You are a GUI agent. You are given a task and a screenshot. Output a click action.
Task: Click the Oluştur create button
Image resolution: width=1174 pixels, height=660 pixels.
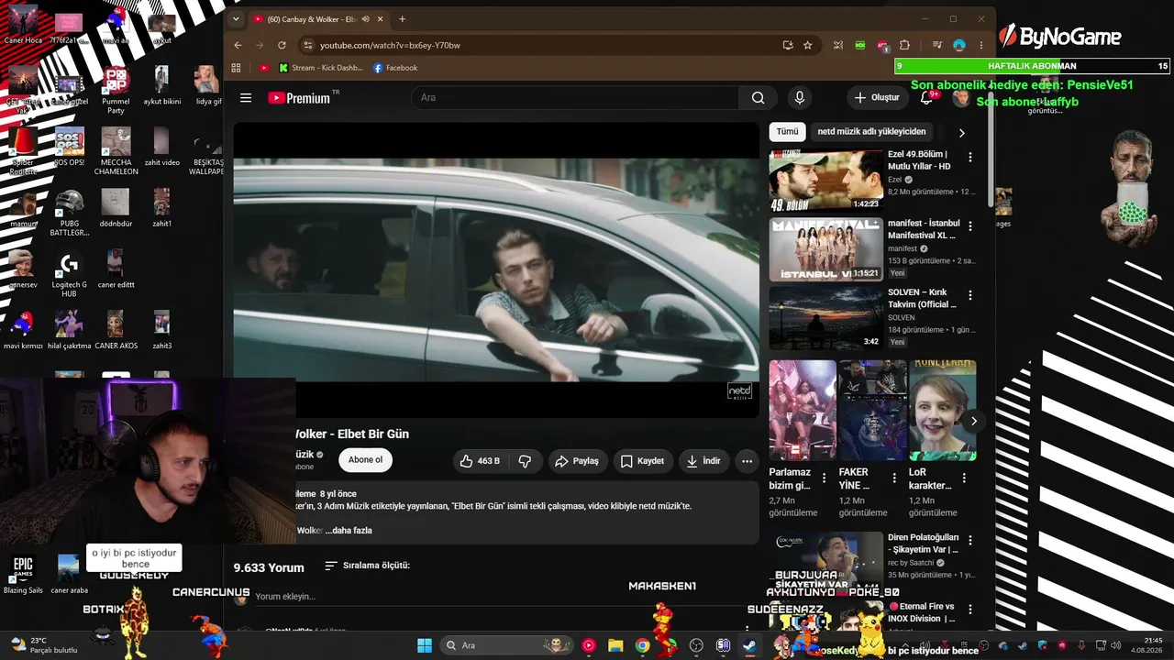(877, 98)
